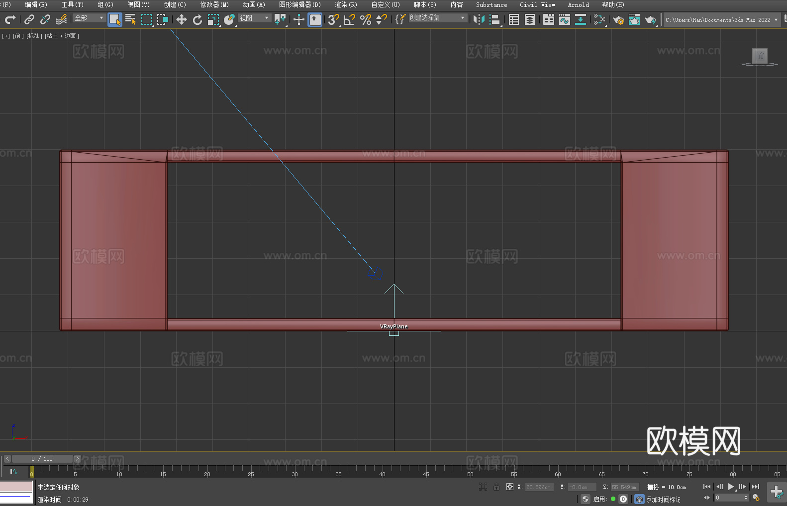Image resolution: width=787 pixels, height=506 pixels.
Task: Open the Arnold menu
Action: 578,4
